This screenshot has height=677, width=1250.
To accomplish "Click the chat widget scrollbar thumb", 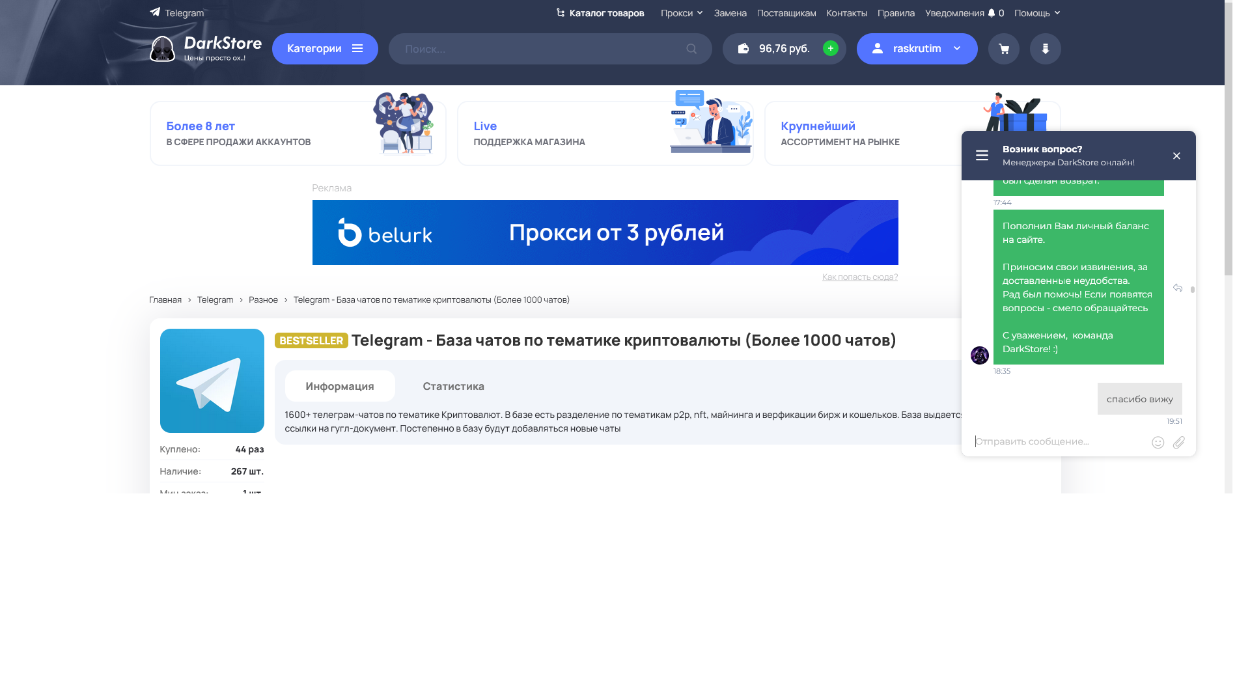I will click(x=1193, y=290).
